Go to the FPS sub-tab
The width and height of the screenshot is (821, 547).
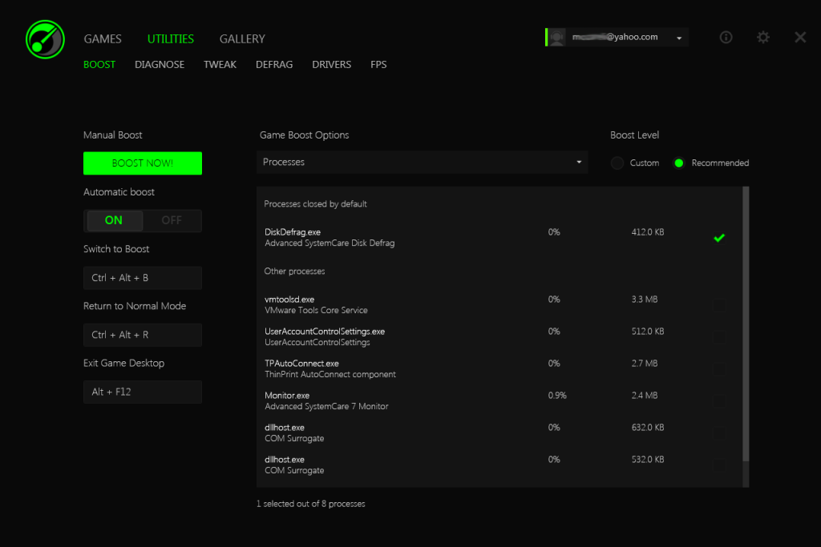pos(378,64)
